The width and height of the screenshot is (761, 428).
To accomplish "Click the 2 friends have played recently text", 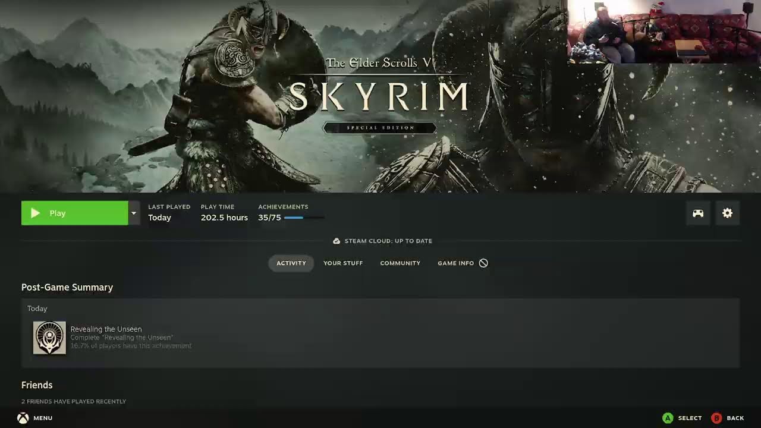I will [74, 401].
